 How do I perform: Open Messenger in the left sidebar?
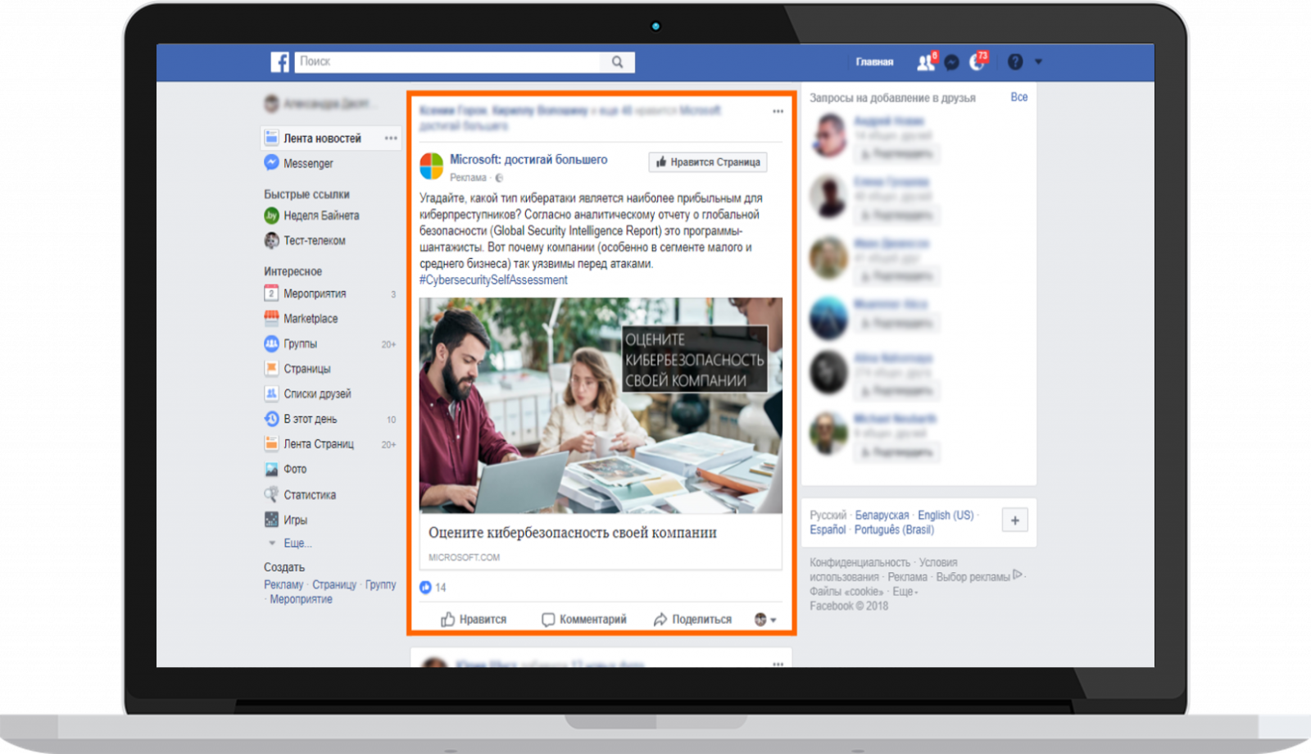pyautogui.click(x=308, y=164)
